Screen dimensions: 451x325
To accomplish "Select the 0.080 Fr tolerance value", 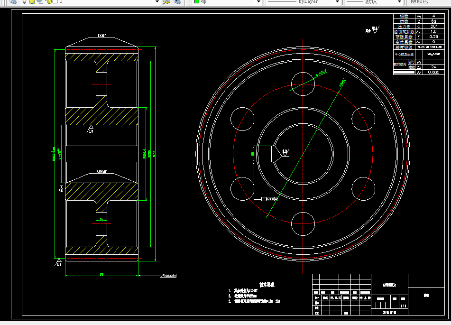I will pos(433,72).
